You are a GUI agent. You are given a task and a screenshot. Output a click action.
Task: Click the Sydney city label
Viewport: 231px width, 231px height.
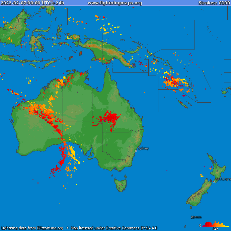tap(143, 148)
